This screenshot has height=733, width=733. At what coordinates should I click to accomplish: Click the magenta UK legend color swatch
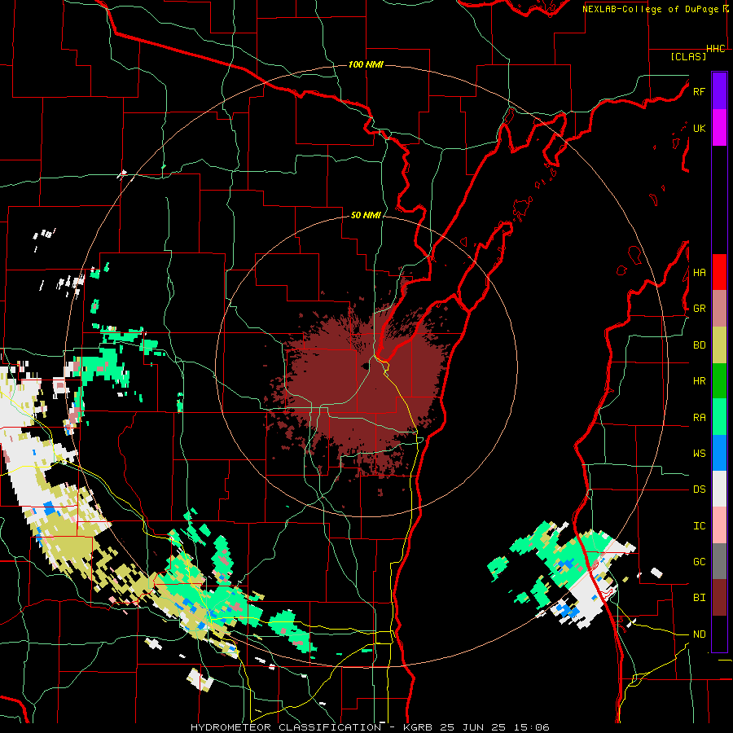(719, 128)
